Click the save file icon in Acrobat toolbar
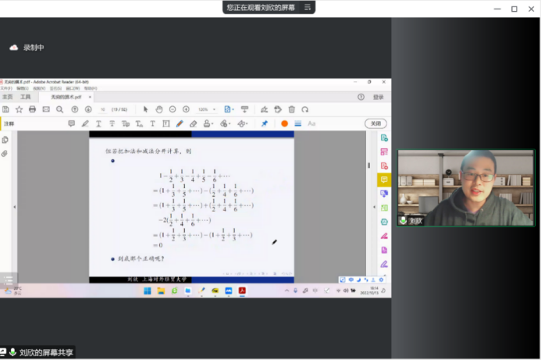 coord(6,109)
